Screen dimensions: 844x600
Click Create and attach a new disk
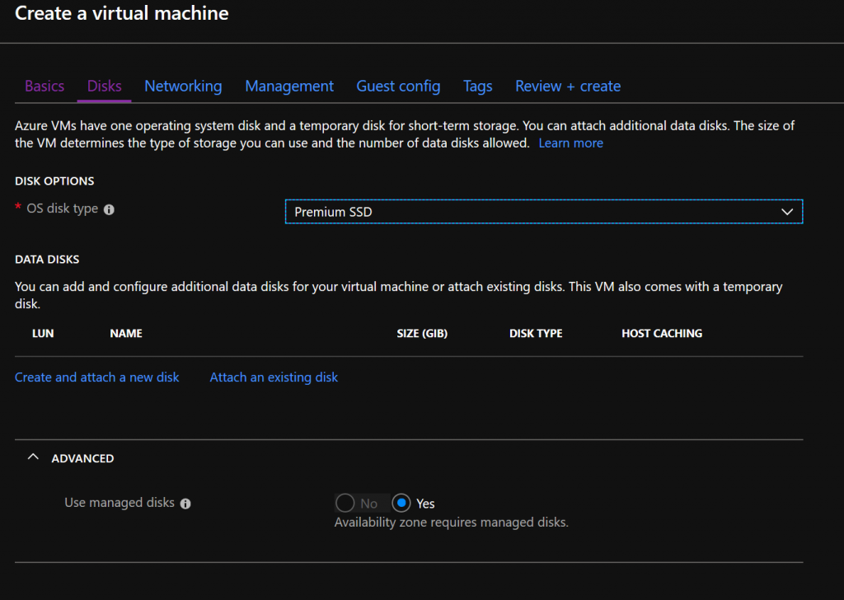click(97, 377)
